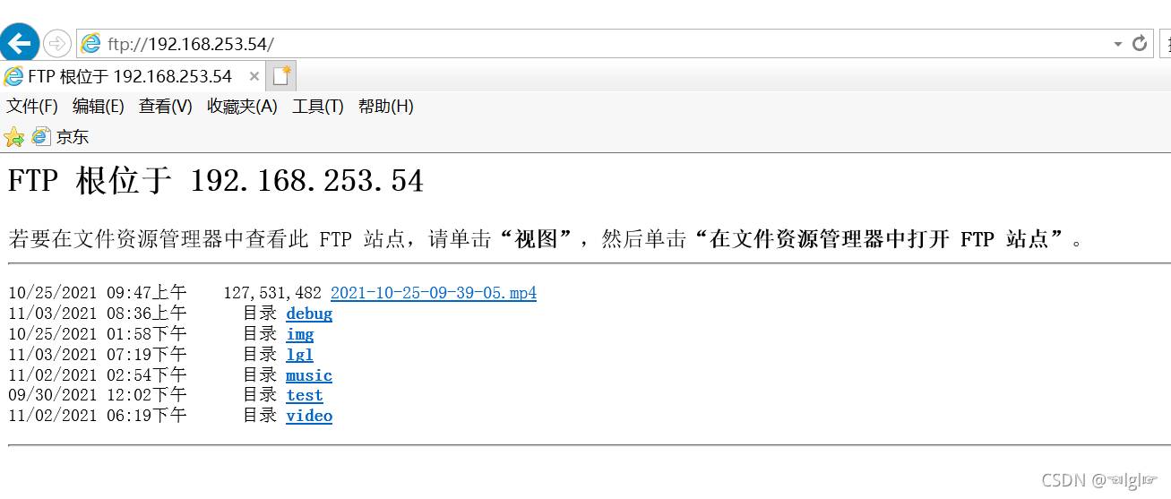Screen dimensions: 1171x499
Task: Open the music directory link
Action: click(309, 375)
